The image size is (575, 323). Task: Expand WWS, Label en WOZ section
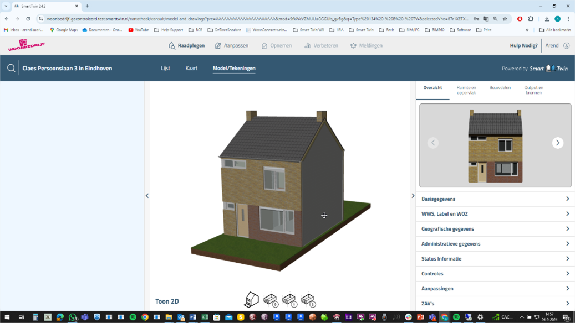click(495, 214)
